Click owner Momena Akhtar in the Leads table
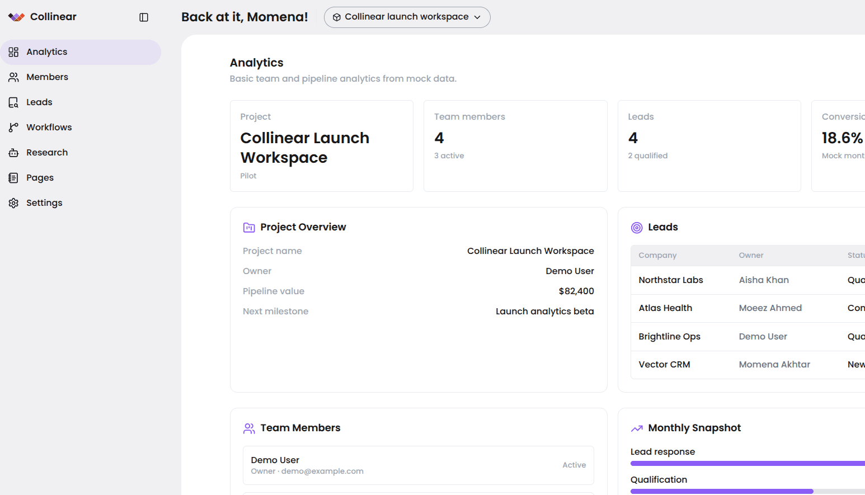Screen dimensions: 865x495 [774, 365]
